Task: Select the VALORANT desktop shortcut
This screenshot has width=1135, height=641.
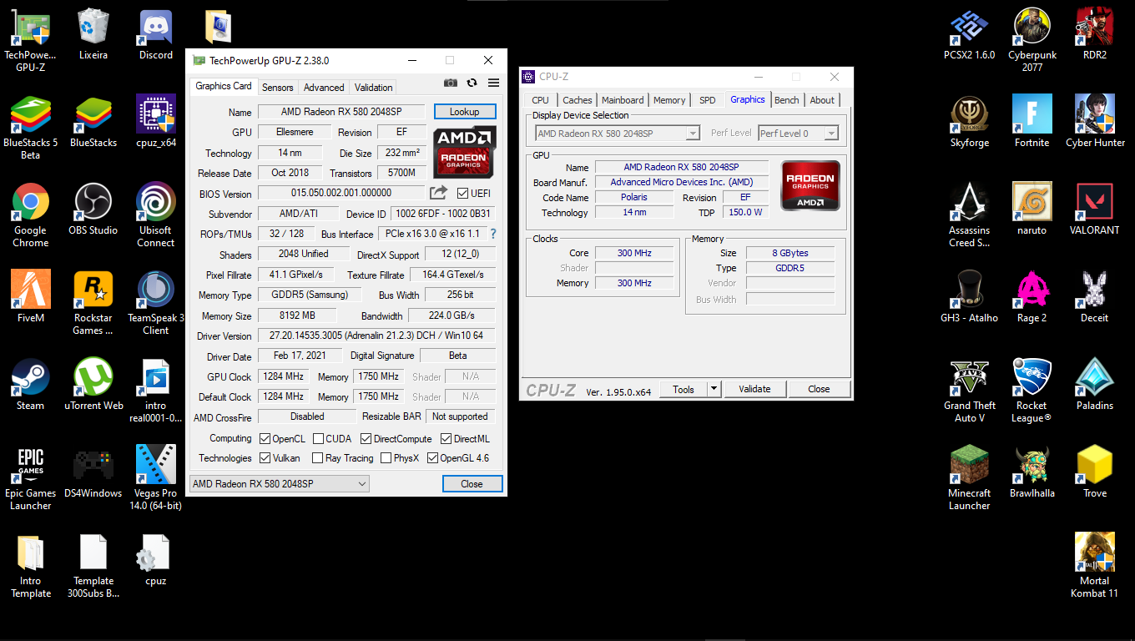Action: tap(1095, 209)
